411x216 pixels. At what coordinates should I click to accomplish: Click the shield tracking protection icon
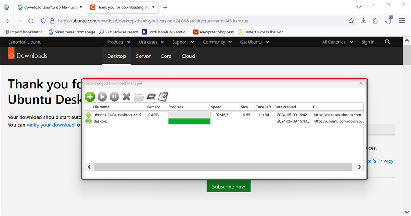click(x=43, y=21)
